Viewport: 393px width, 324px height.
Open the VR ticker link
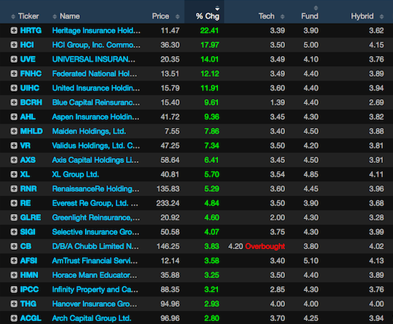[x=25, y=146]
